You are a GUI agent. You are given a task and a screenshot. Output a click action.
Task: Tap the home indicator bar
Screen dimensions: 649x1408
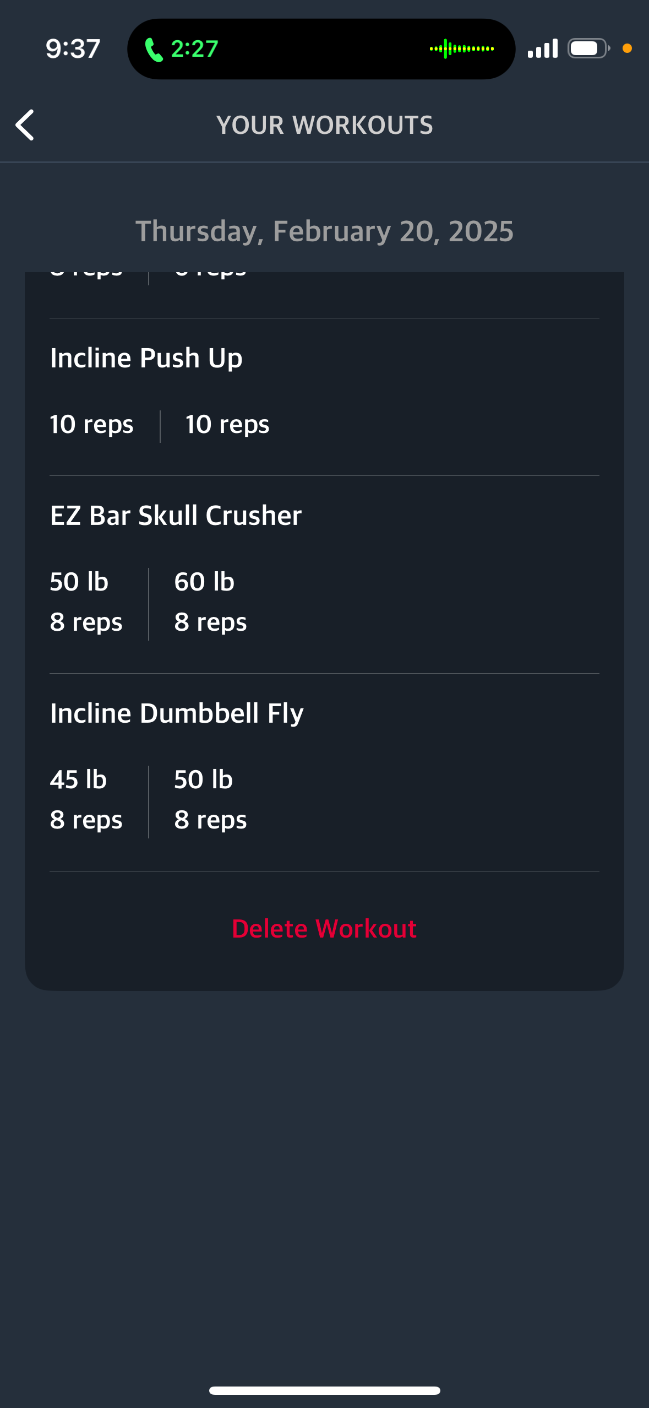point(325,1390)
